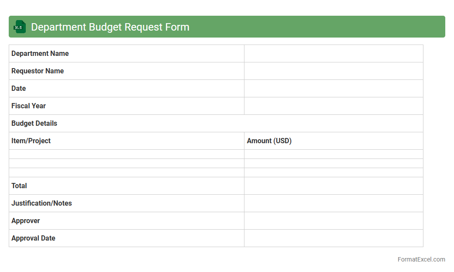This screenshot has height=272, width=454.
Task: Click the Department Budget Request Form title
Action: tap(110, 27)
